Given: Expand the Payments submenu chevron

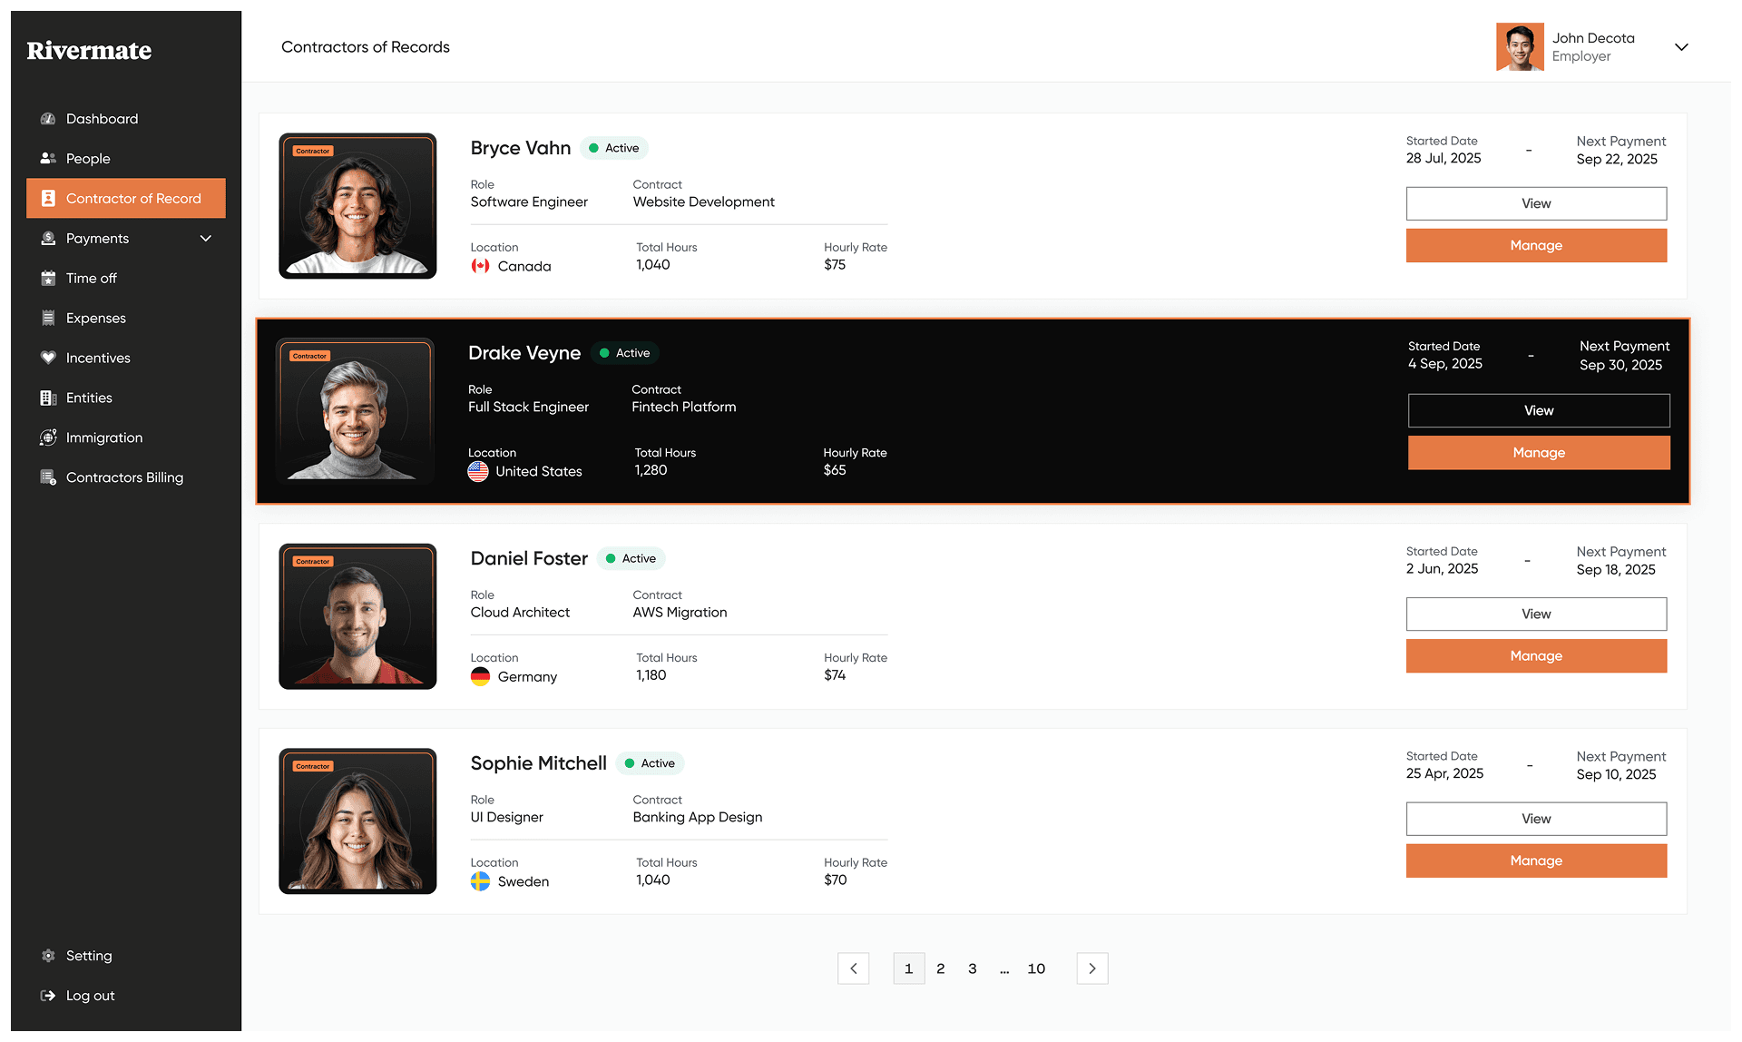Looking at the screenshot, I should [206, 239].
